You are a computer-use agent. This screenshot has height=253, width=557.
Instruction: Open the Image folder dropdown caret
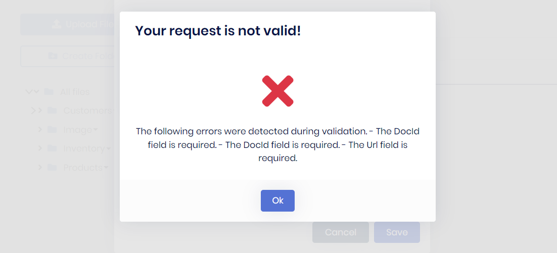coord(96,130)
